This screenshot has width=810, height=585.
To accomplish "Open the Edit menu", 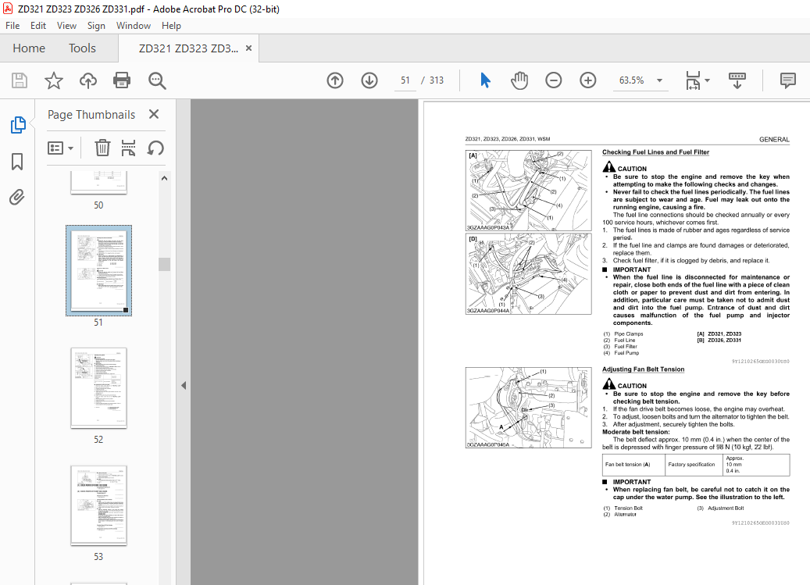I will 38,26.
